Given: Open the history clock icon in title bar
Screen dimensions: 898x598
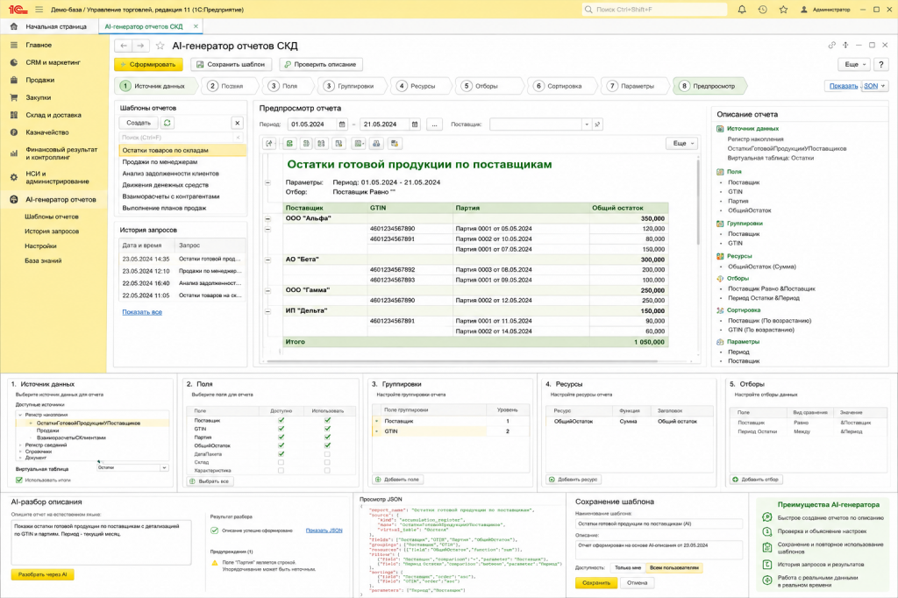Looking at the screenshot, I should click(x=762, y=9).
